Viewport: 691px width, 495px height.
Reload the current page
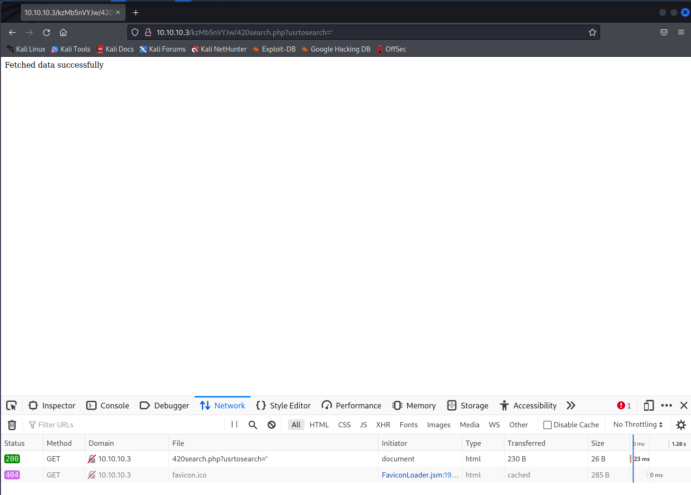[x=46, y=32]
